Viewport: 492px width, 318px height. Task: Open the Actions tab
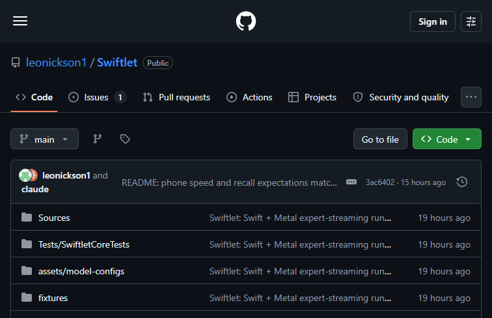249,97
